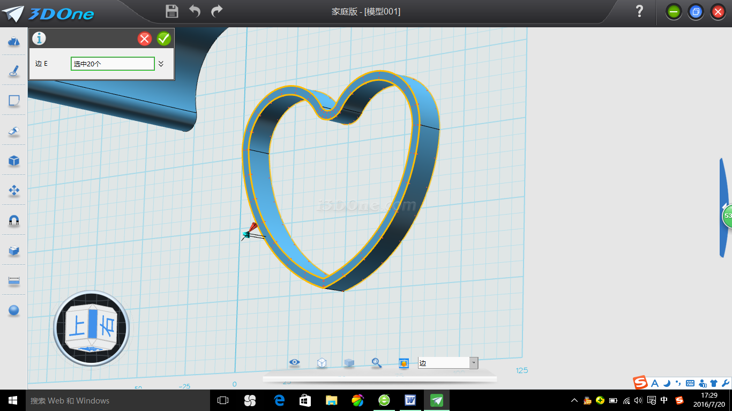This screenshot has height=411, width=732.
Task: Click the 边 E selection input field
Action: (x=113, y=64)
